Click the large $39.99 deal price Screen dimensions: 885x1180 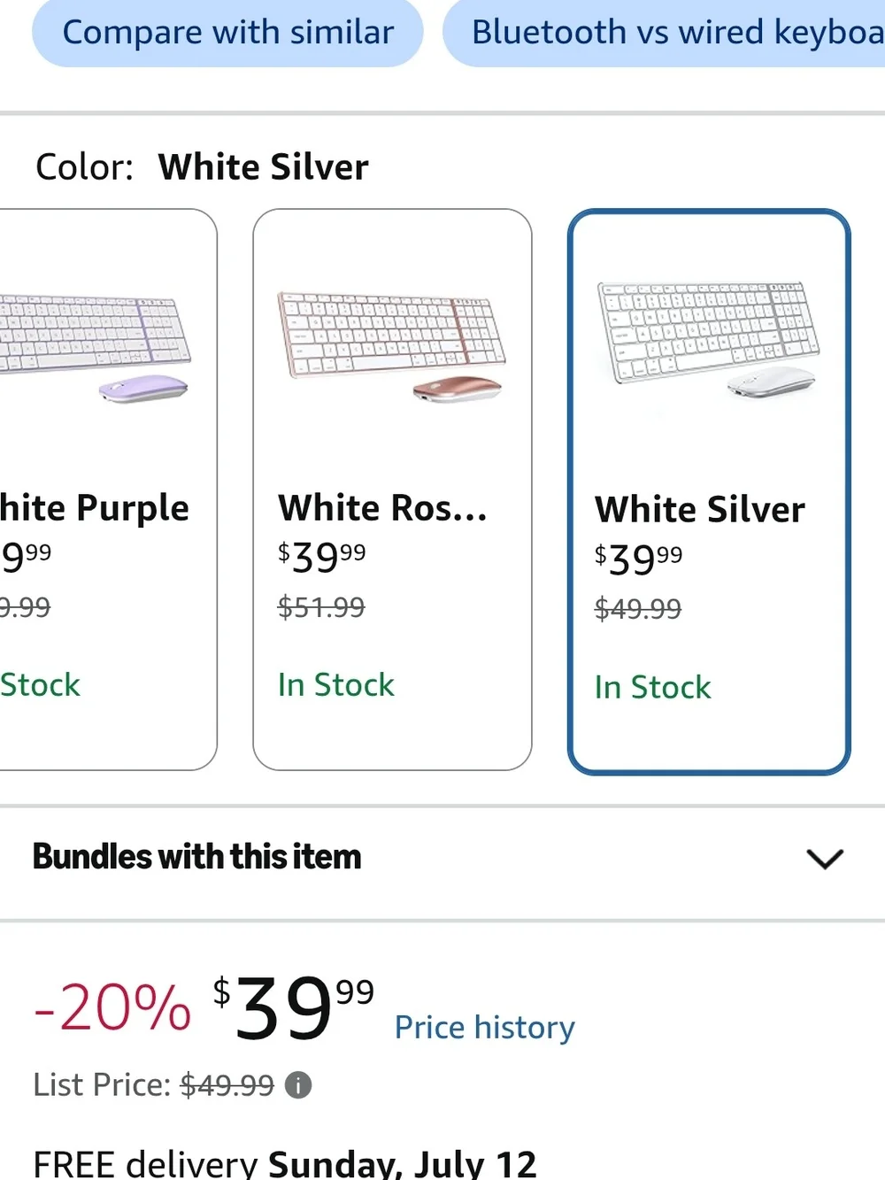(293, 1007)
